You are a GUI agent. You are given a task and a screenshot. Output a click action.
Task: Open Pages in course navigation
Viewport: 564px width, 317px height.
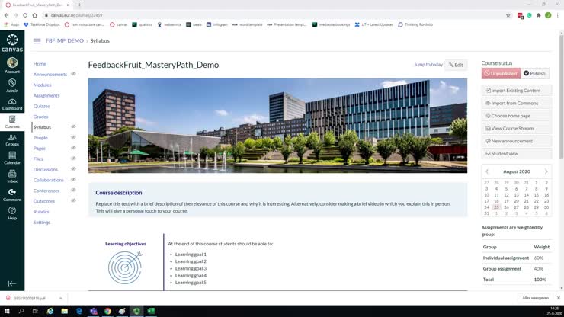tap(39, 149)
